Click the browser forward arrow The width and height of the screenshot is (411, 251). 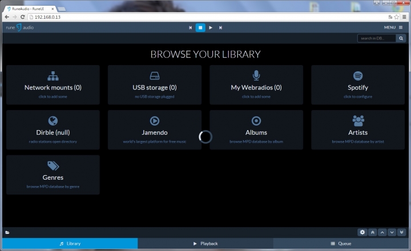15,17
